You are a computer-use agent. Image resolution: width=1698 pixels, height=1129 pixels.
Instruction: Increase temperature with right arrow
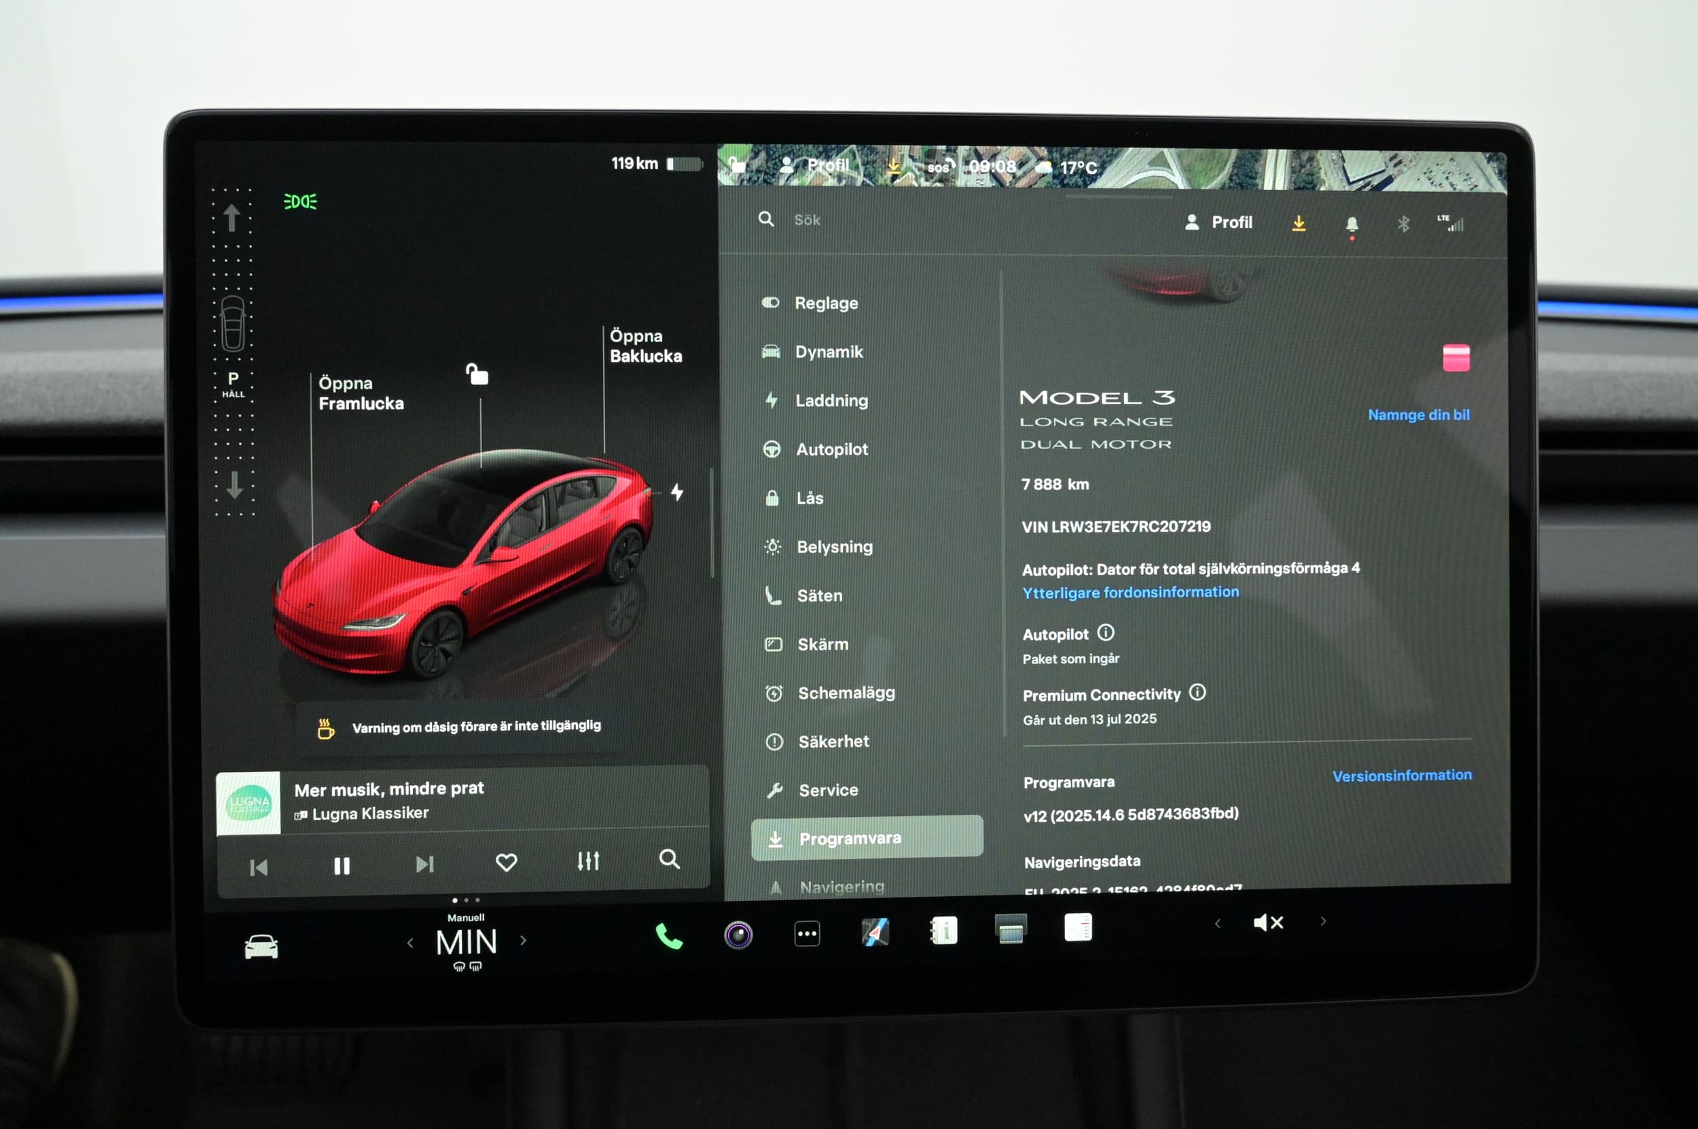pyautogui.click(x=524, y=940)
